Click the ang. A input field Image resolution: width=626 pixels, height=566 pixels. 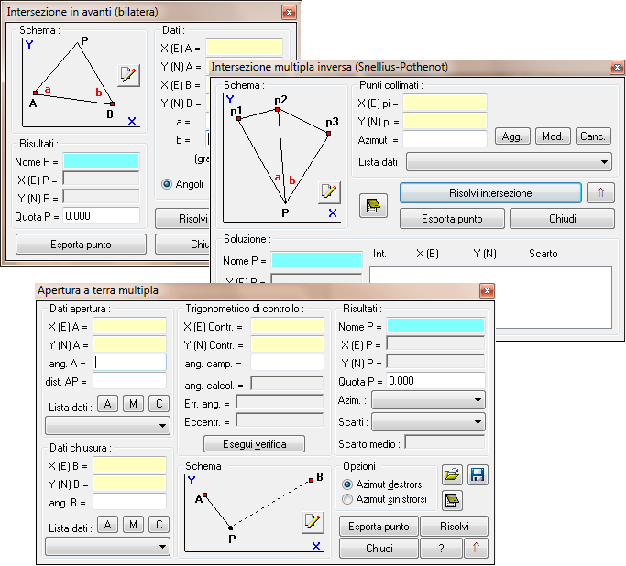click(129, 362)
